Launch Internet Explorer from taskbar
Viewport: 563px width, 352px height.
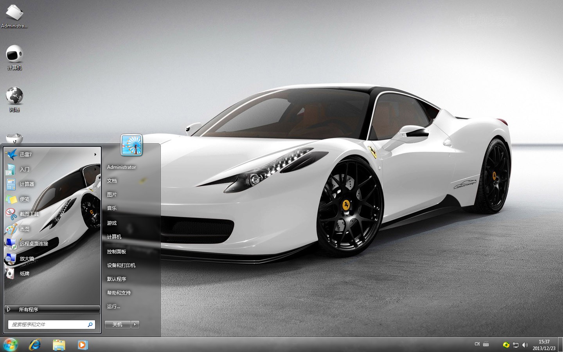point(35,345)
